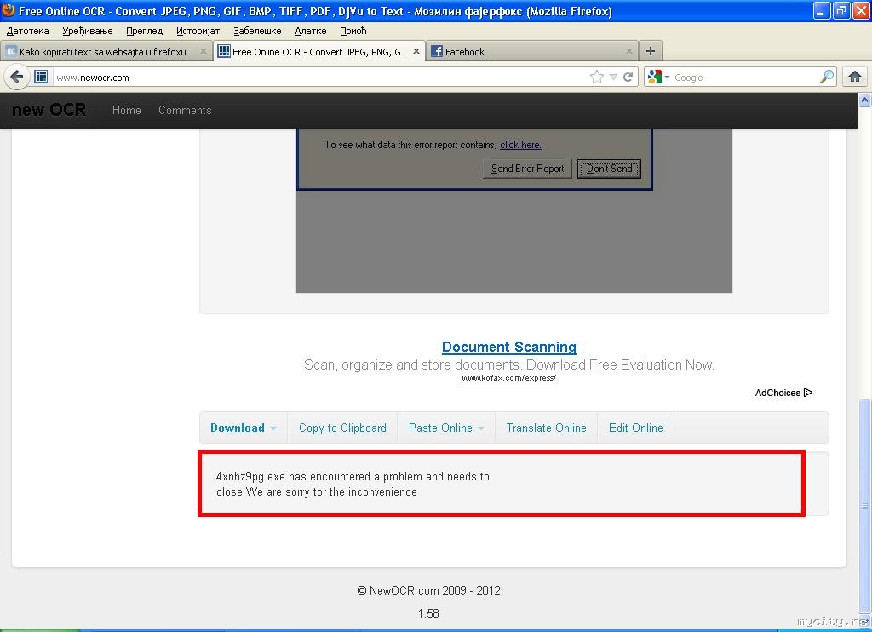Close the Facebook tab
Image resolution: width=872 pixels, height=632 pixels.
coord(629,51)
